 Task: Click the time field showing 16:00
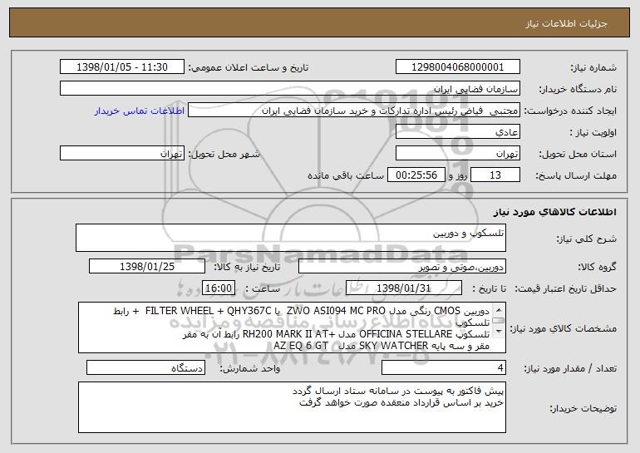tap(219, 288)
